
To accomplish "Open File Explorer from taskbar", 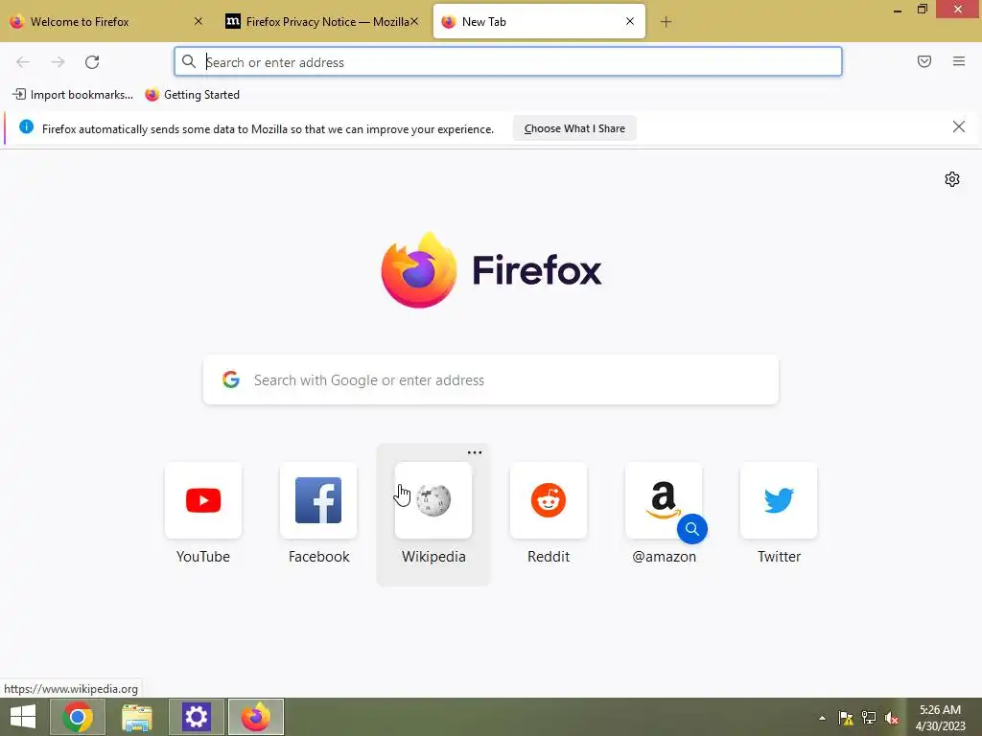I will pyautogui.click(x=137, y=717).
